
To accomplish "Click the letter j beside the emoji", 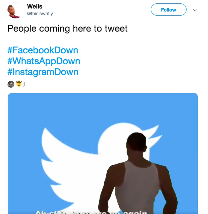I will pos(24,84).
